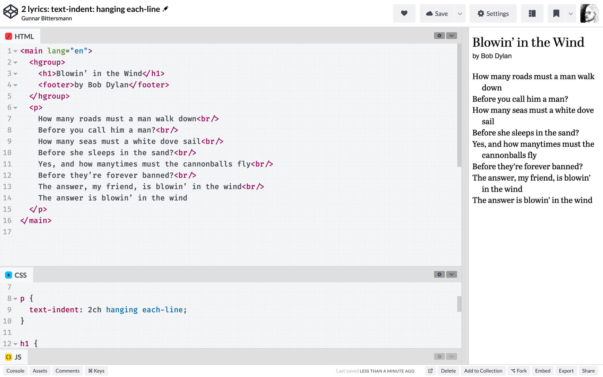The image size is (603, 377).
Task: Open the Comments panel
Action: (x=67, y=371)
